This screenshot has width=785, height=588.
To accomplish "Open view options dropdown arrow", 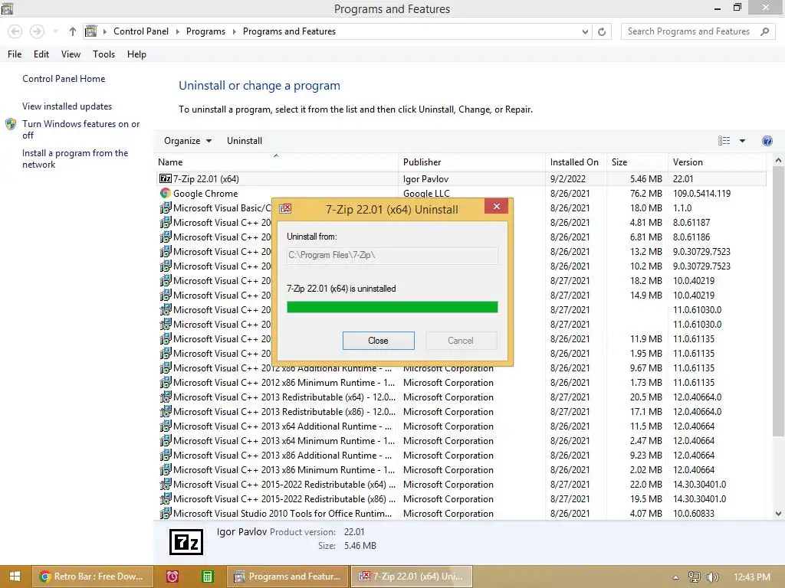I will [742, 141].
